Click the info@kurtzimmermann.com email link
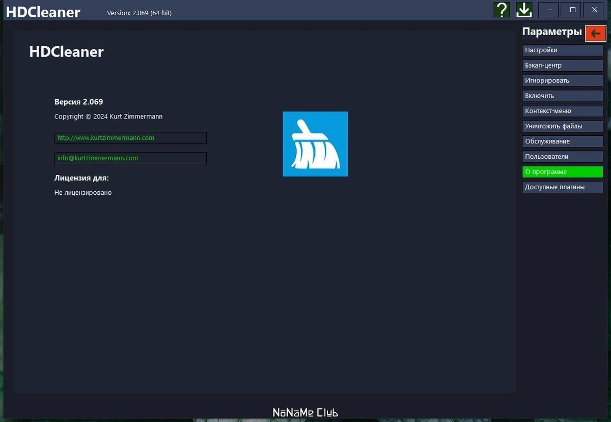611x422 pixels. coord(130,158)
